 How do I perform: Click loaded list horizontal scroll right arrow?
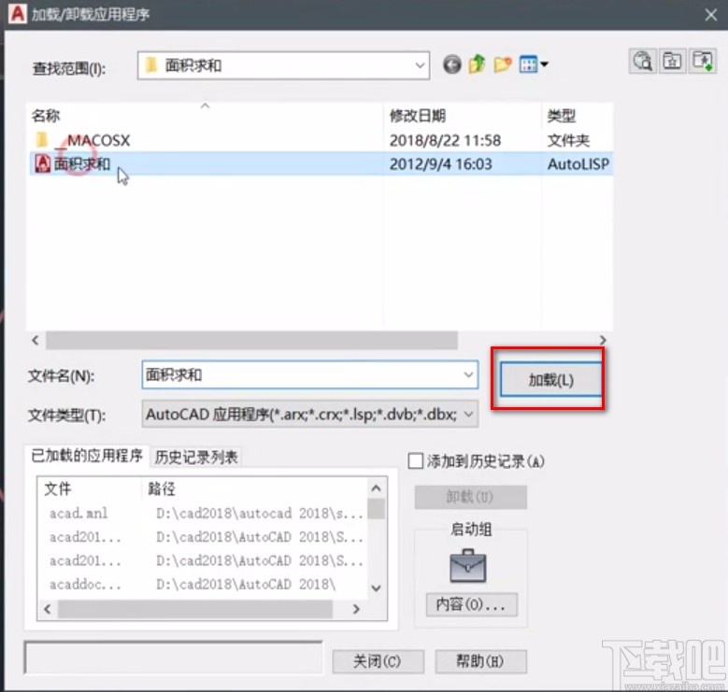[356, 609]
